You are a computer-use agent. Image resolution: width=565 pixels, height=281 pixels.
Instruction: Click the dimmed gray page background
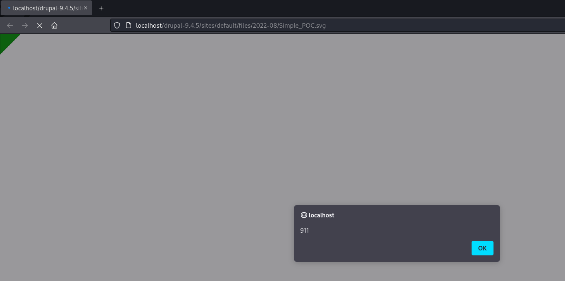(x=165, y=145)
